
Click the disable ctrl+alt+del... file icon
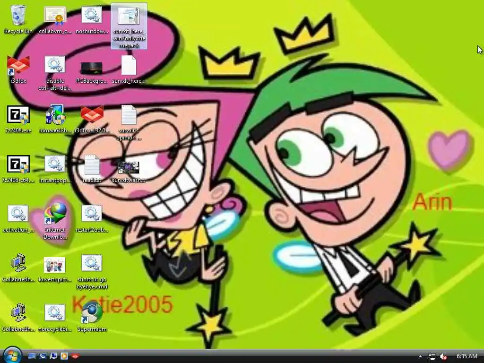click(55, 72)
